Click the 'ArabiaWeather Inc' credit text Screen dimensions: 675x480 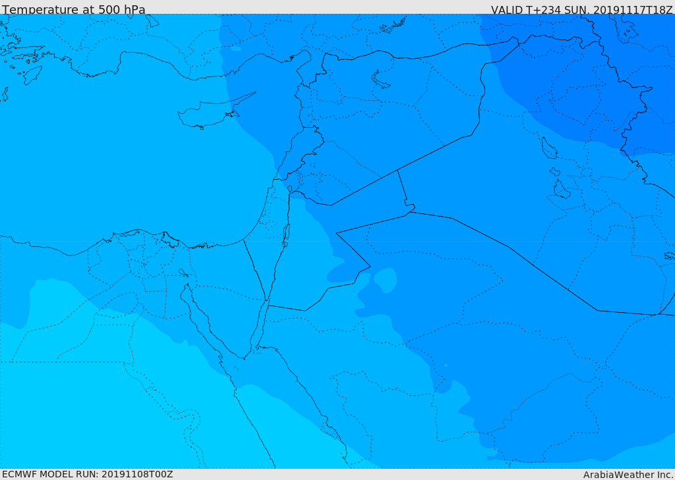click(628, 475)
